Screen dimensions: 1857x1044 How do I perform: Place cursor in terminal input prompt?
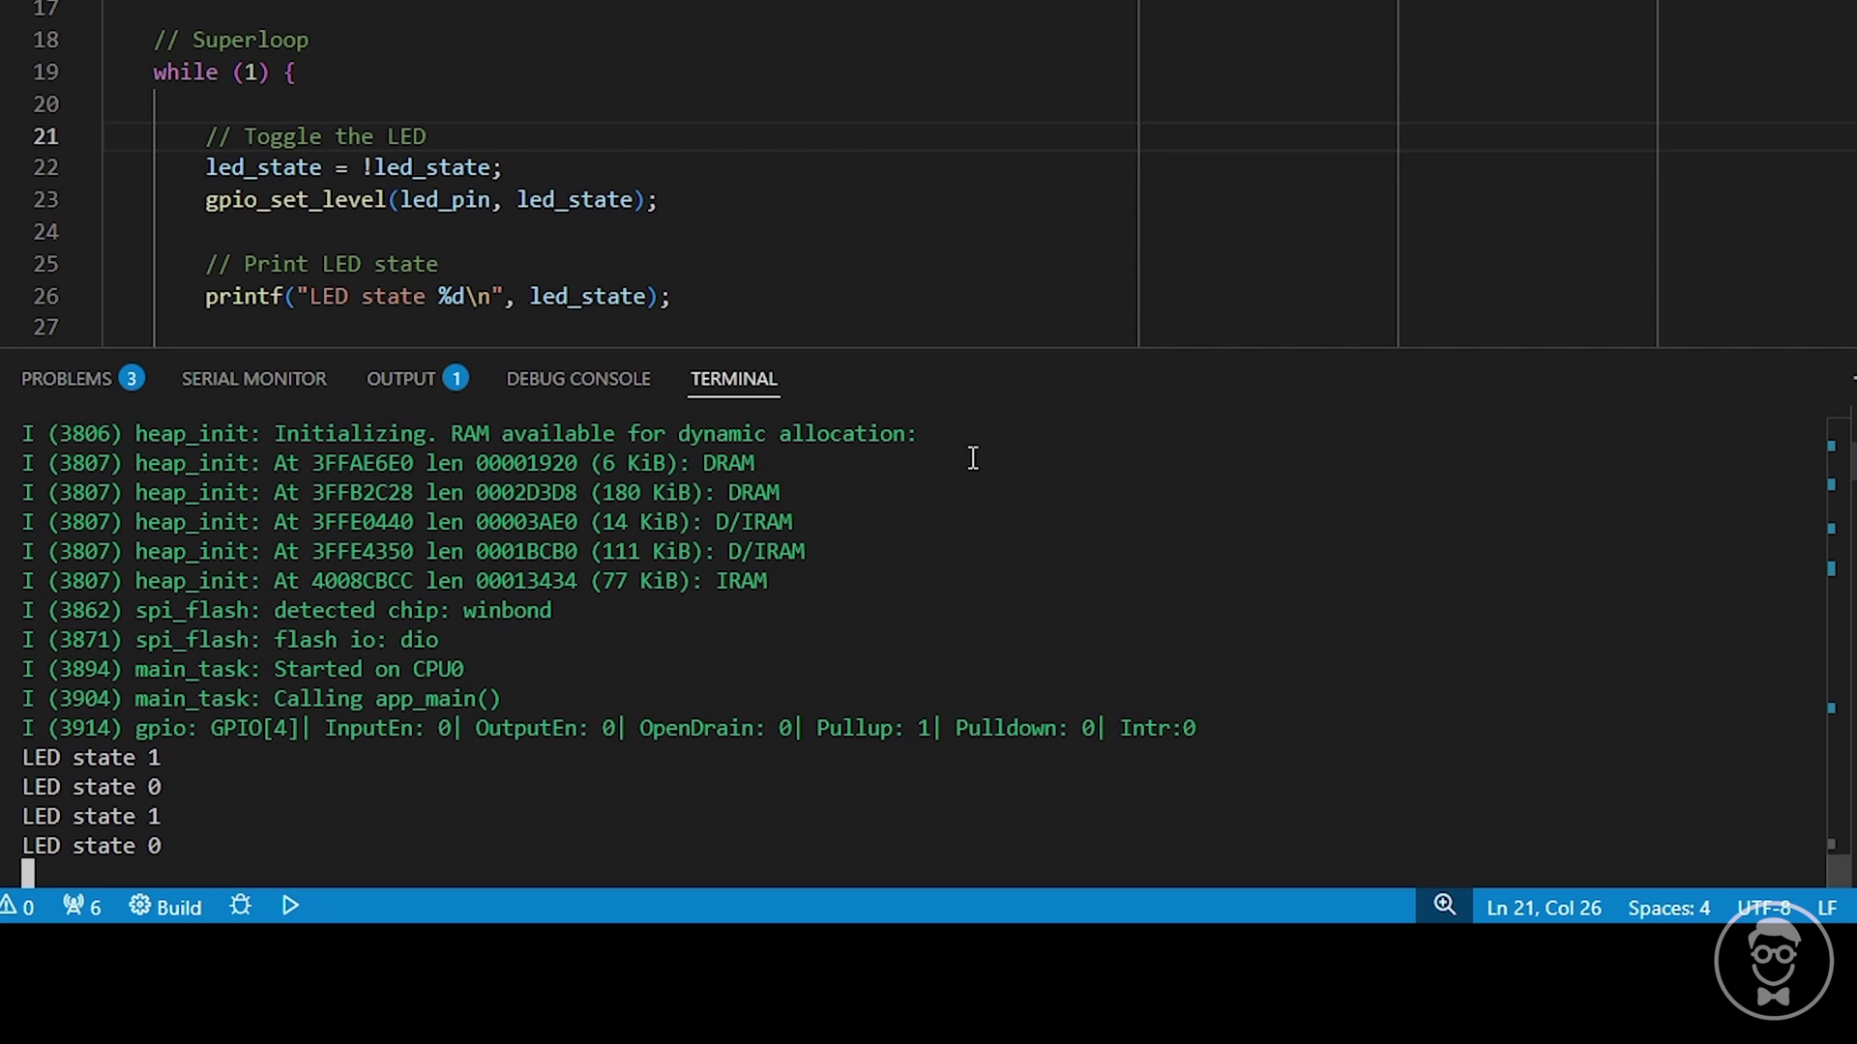[28, 873]
